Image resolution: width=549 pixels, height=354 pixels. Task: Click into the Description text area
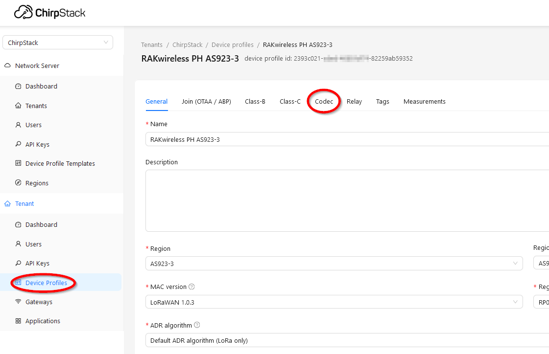coord(343,200)
